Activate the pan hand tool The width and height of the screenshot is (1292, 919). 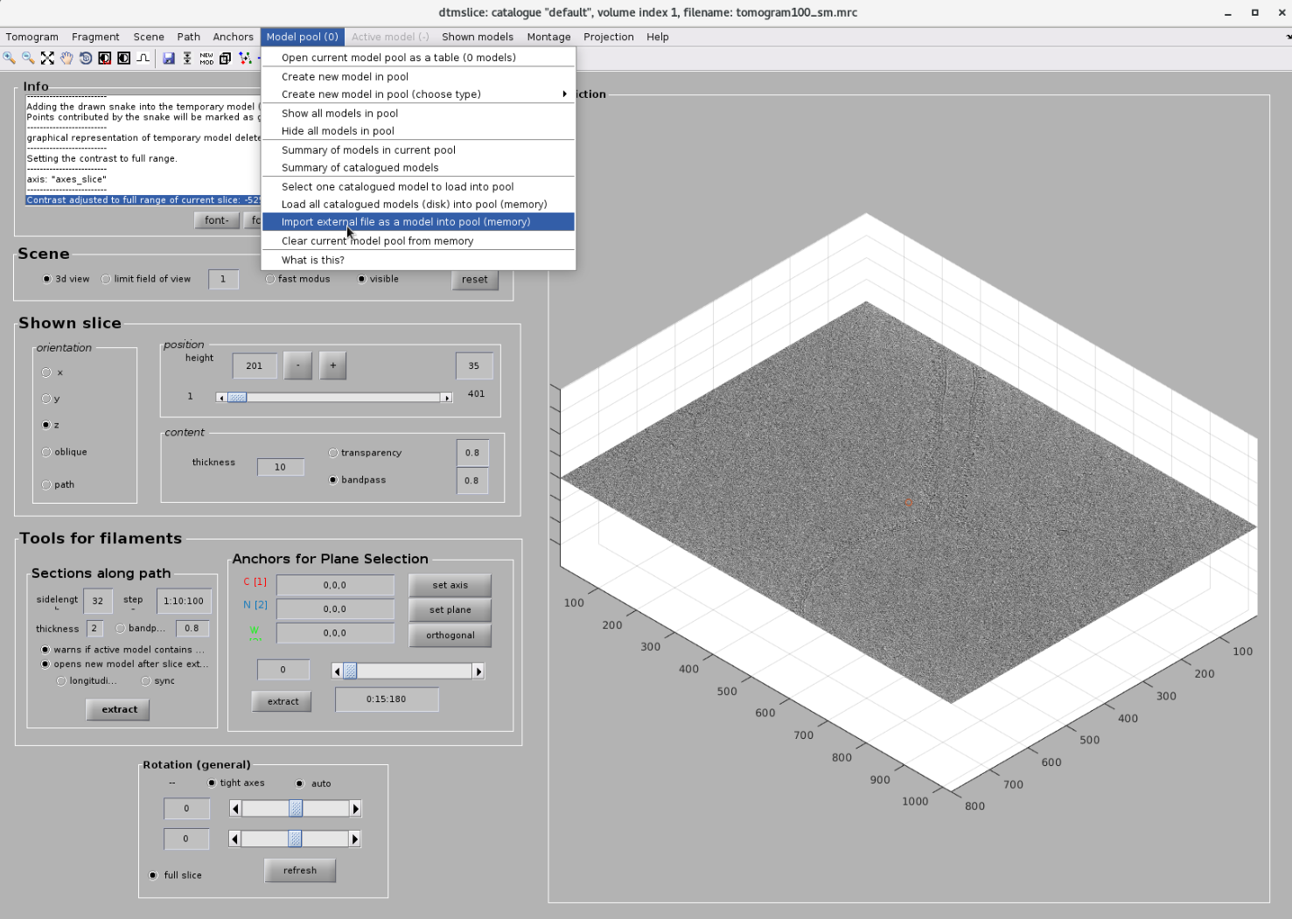[x=66, y=58]
